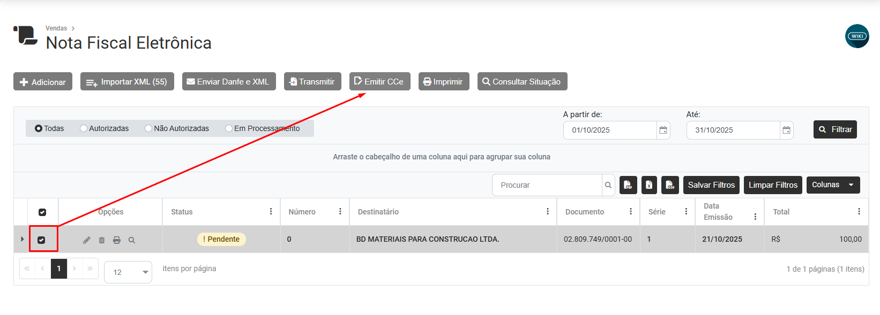880x315 pixels.
Task: Open the Total column menu
Action: [859, 212]
